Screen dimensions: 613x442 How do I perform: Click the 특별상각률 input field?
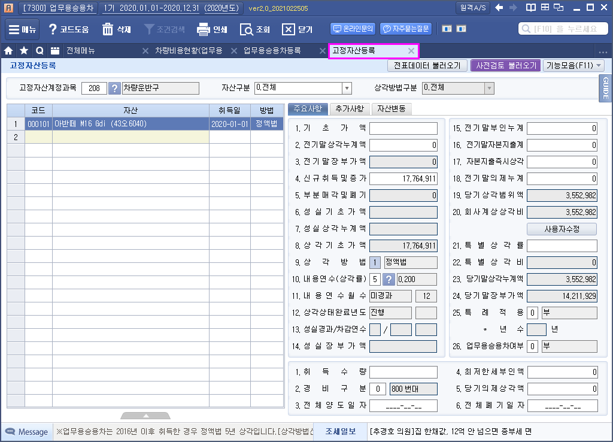click(x=562, y=246)
